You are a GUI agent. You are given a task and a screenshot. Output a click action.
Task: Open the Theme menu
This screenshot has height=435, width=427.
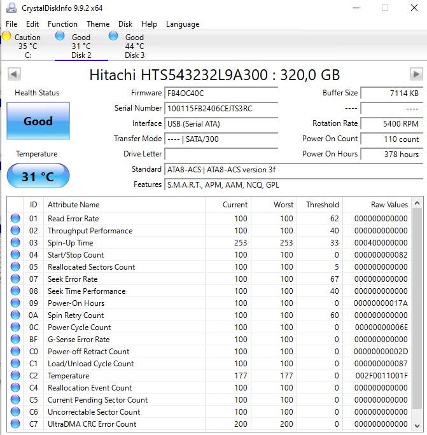click(98, 24)
